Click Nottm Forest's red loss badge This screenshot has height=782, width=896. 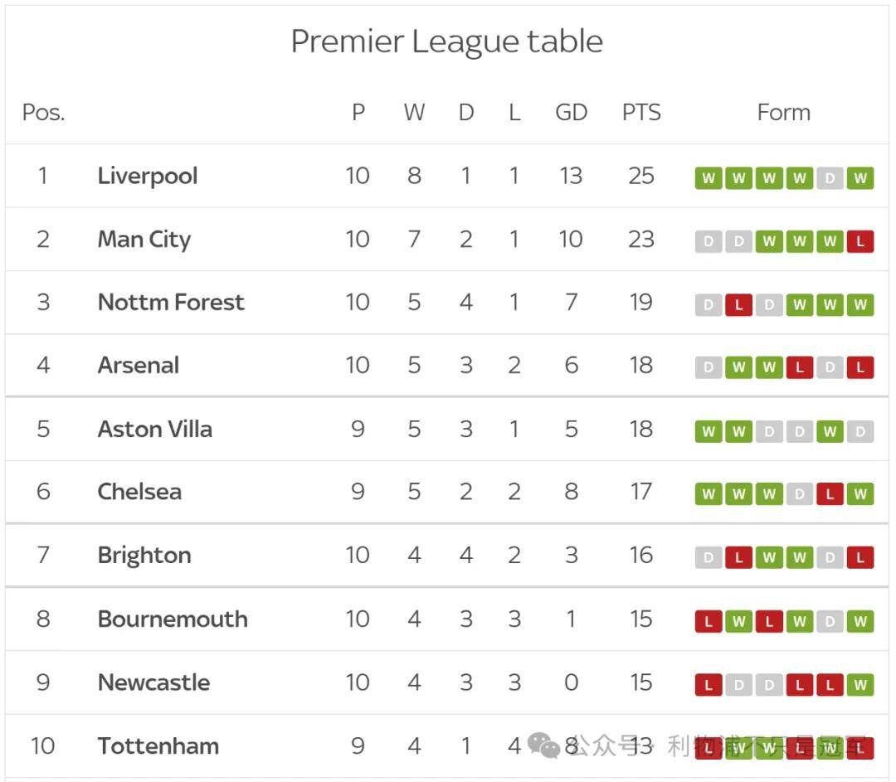(738, 305)
